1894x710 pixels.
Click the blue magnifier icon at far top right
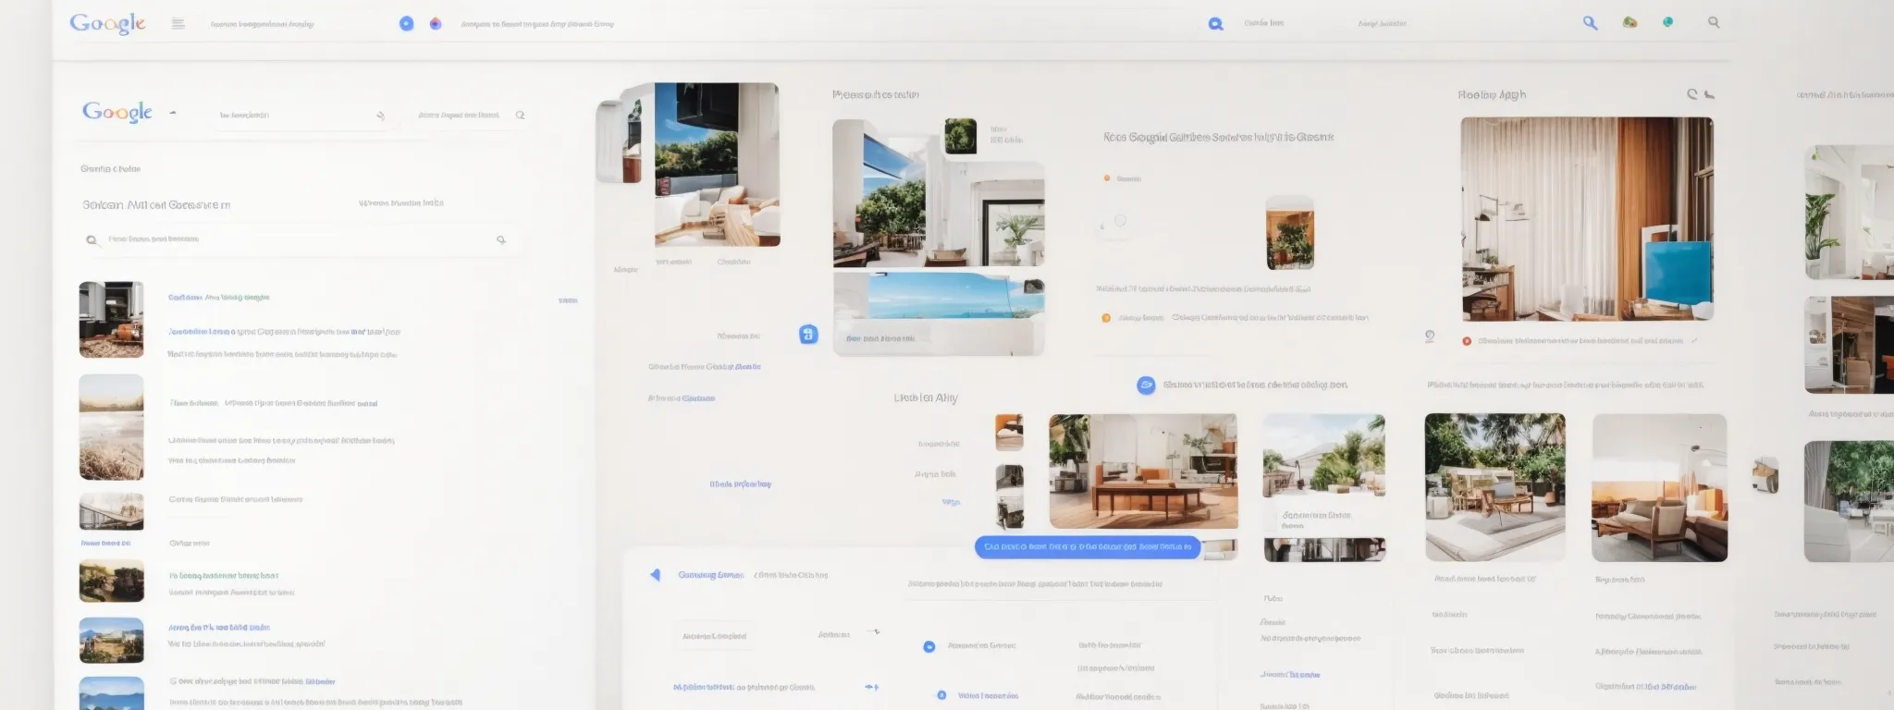[1590, 23]
